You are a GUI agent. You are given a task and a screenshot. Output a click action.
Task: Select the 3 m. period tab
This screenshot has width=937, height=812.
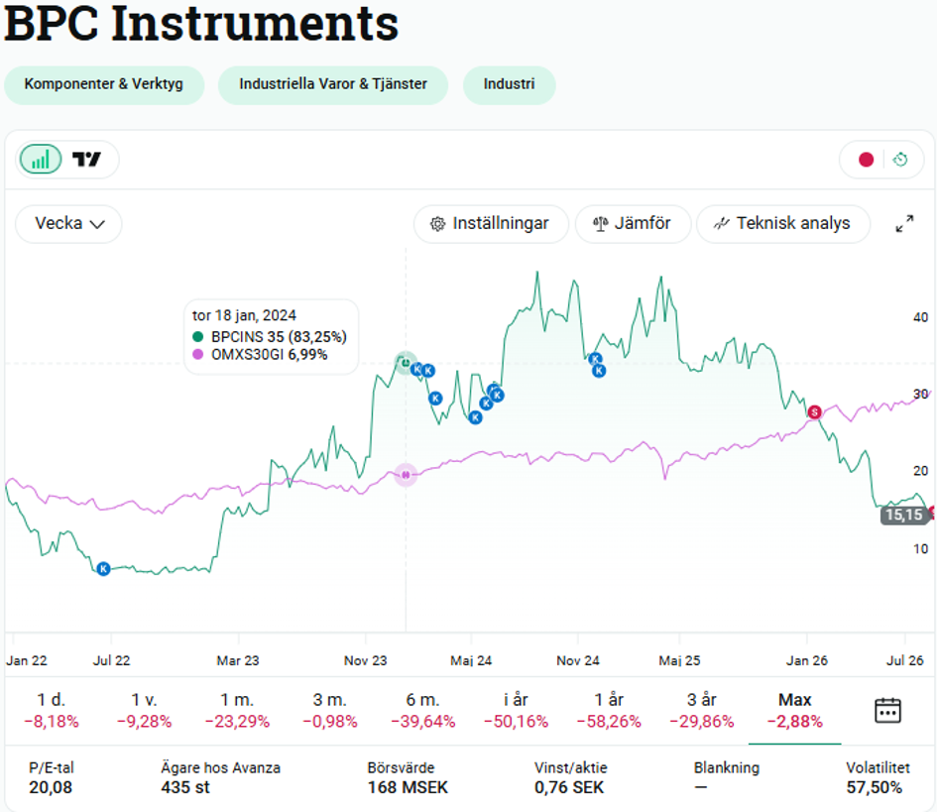(x=330, y=710)
